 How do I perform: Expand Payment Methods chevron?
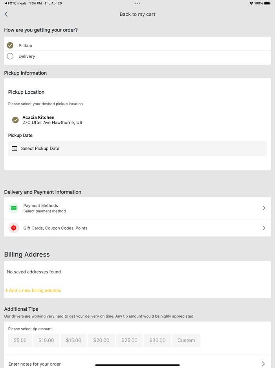click(x=264, y=208)
